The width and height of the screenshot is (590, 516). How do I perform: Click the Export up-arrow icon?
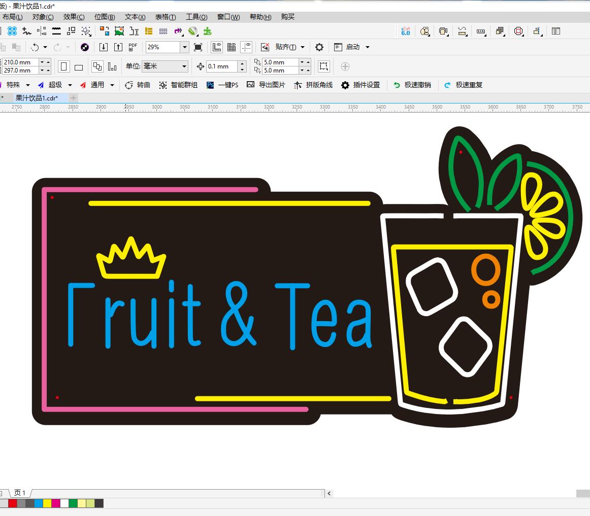tap(118, 47)
